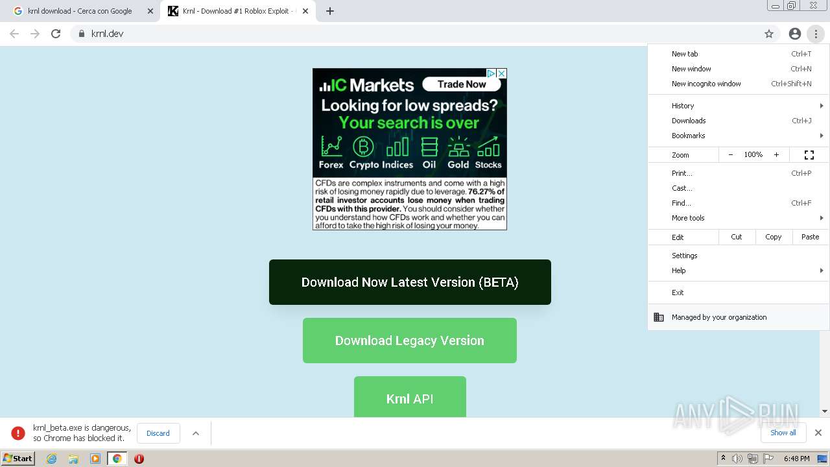Click Managed by your organization
The width and height of the screenshot is (830, 467).
[739, 317]
